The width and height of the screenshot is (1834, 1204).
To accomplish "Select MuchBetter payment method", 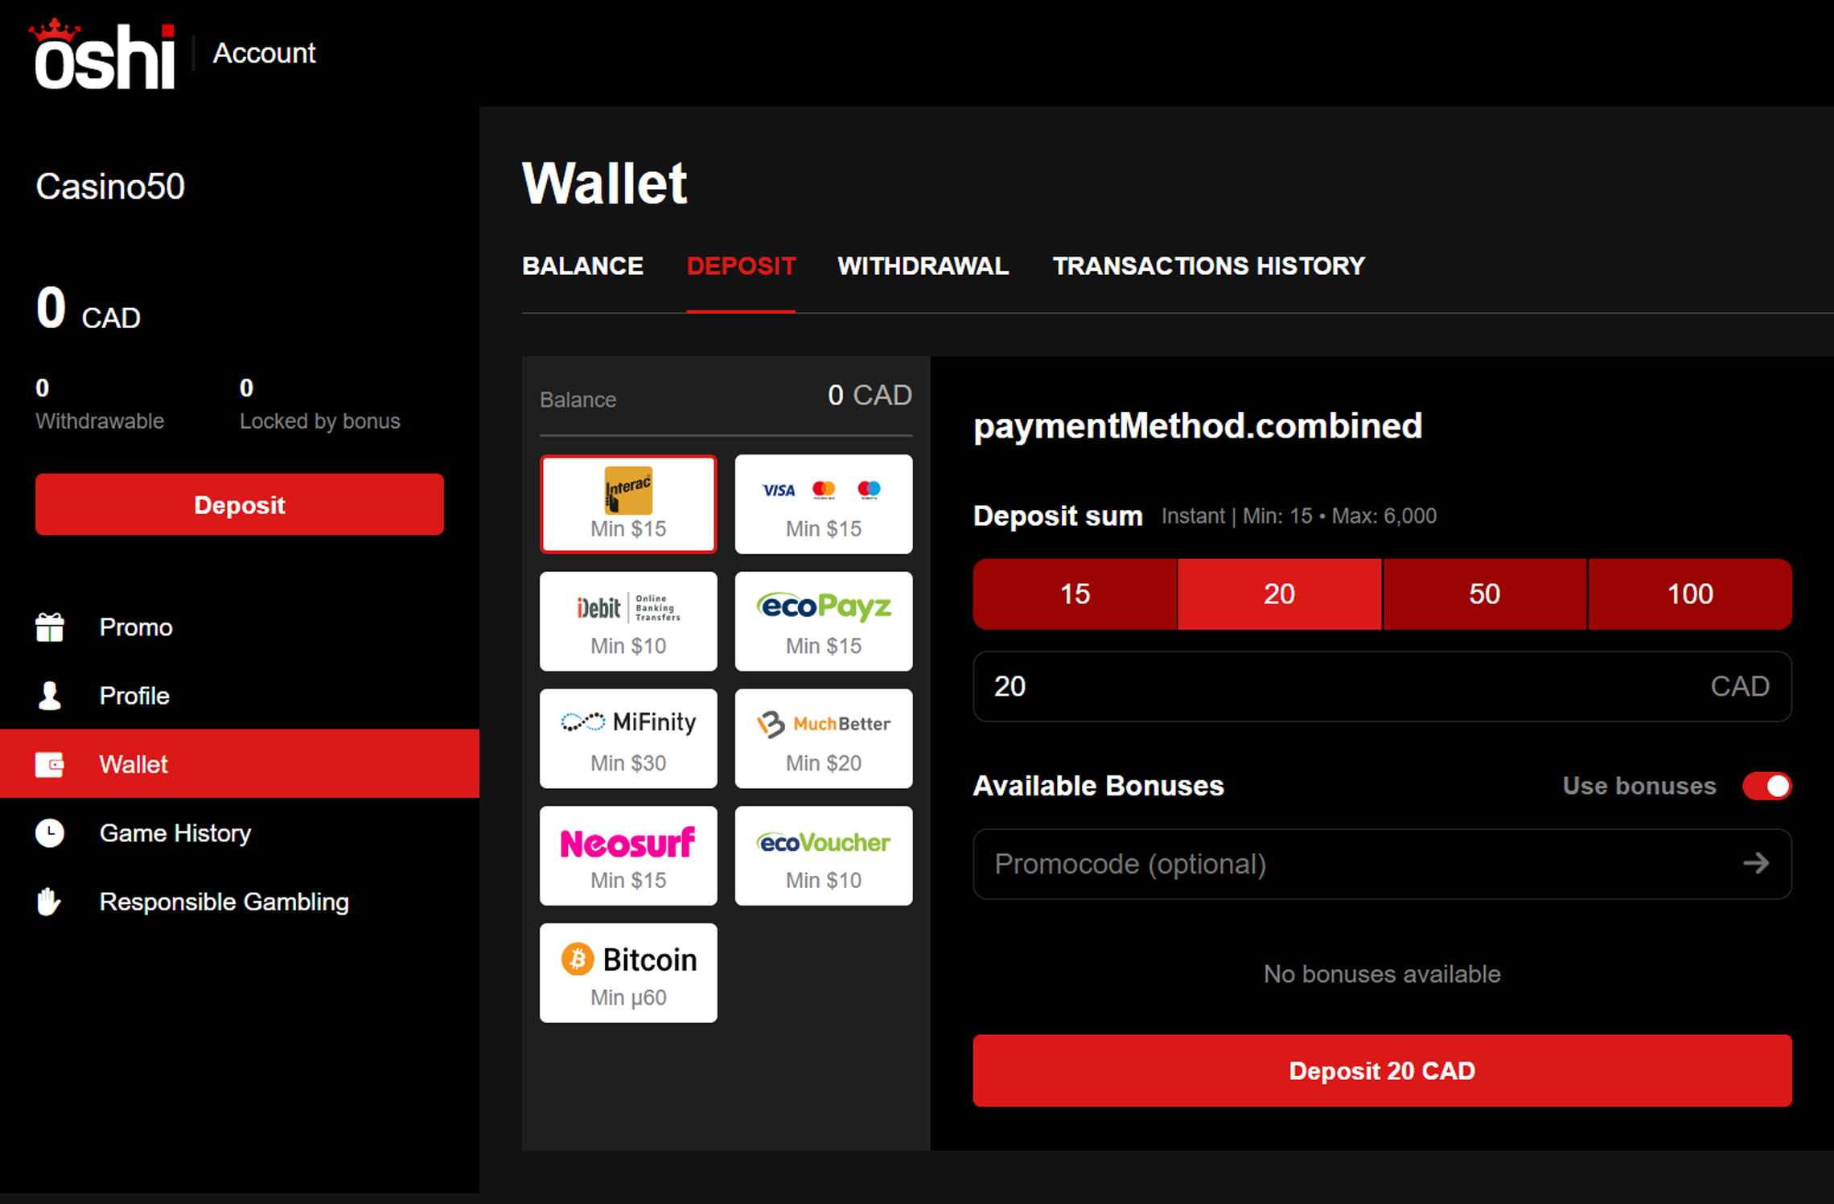I will pos(824,738).
